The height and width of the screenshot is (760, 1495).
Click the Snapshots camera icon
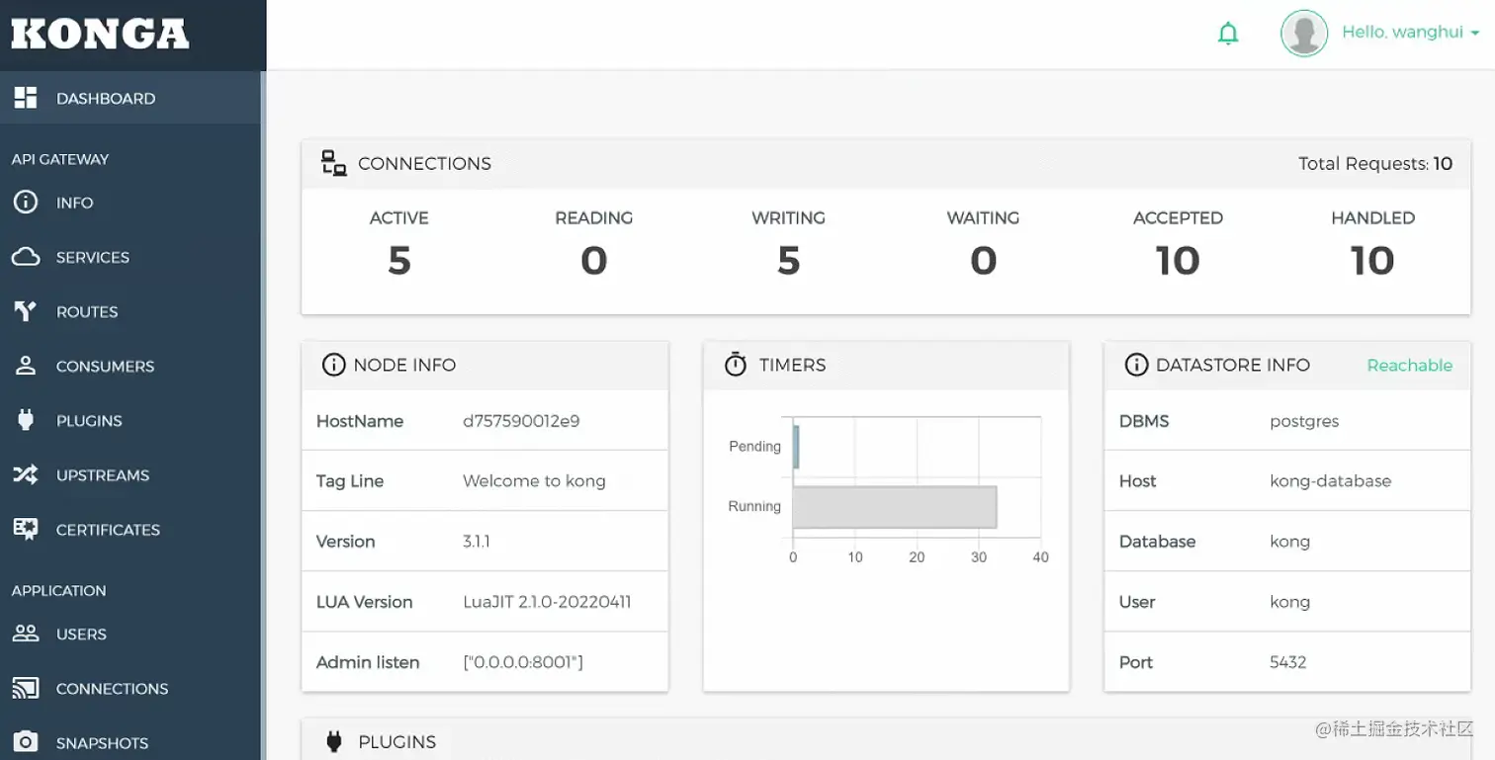[26, 742]
